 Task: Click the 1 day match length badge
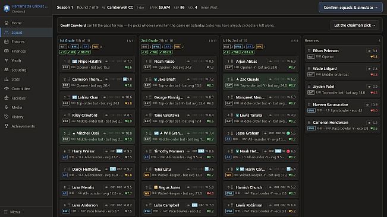140,8
